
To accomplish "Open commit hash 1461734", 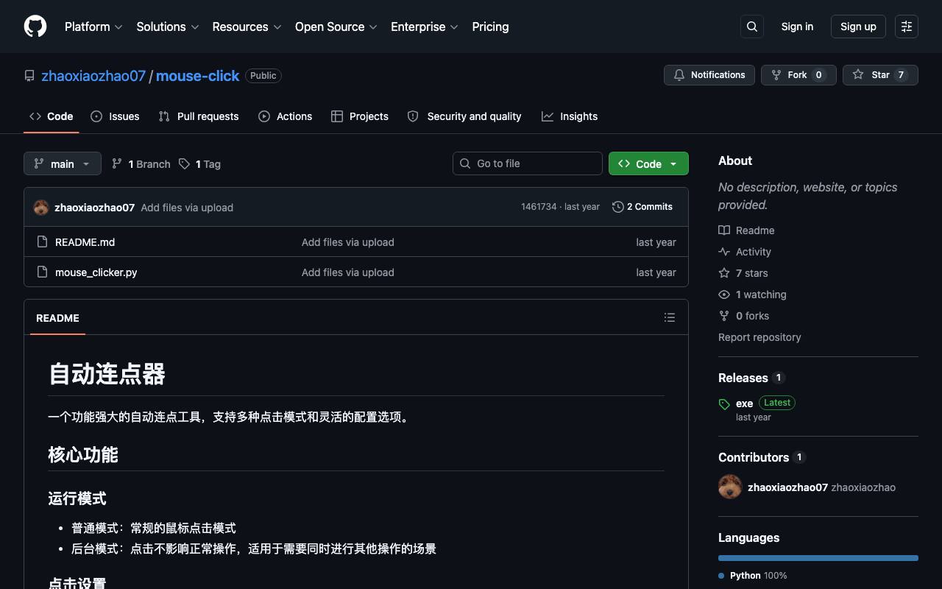I will tap(539, 207).
